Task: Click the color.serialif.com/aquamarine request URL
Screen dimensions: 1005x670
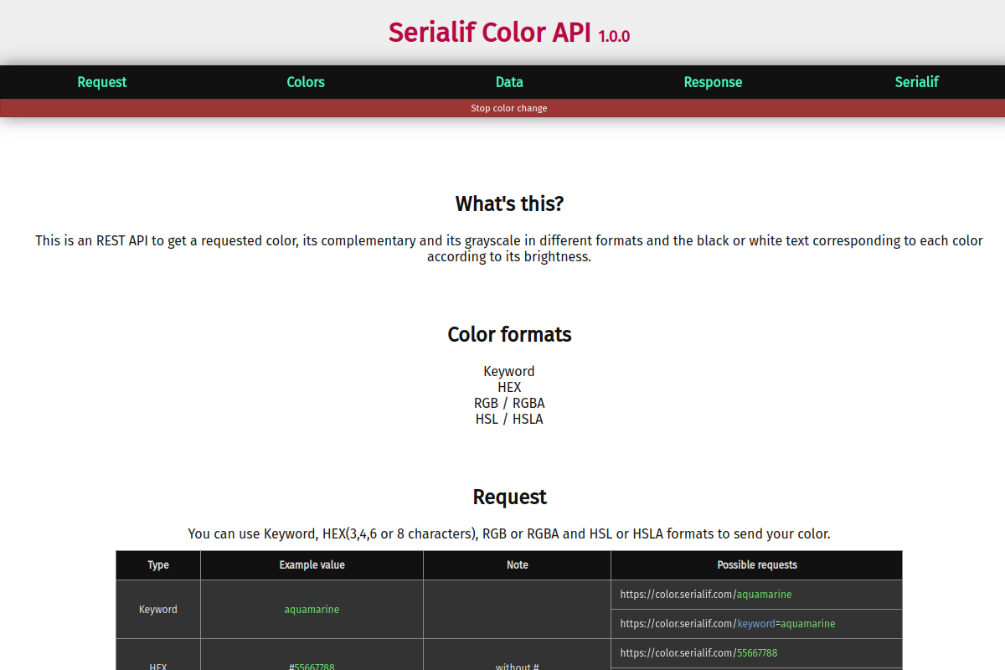Action: 706,595
